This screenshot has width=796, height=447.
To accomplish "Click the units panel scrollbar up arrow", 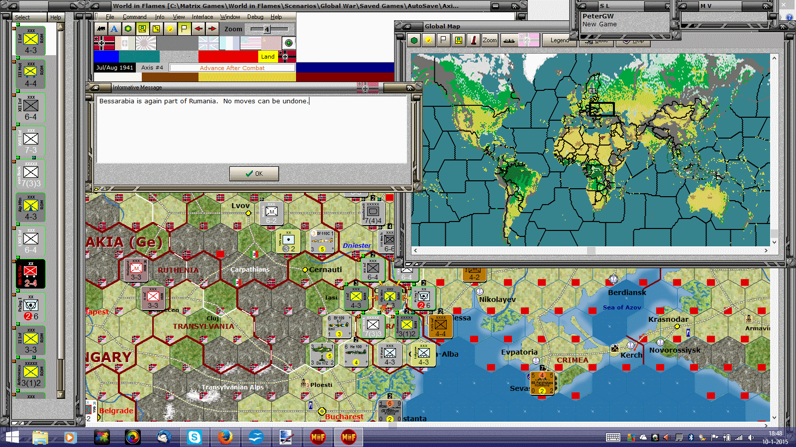I will [x=61, y=27].
